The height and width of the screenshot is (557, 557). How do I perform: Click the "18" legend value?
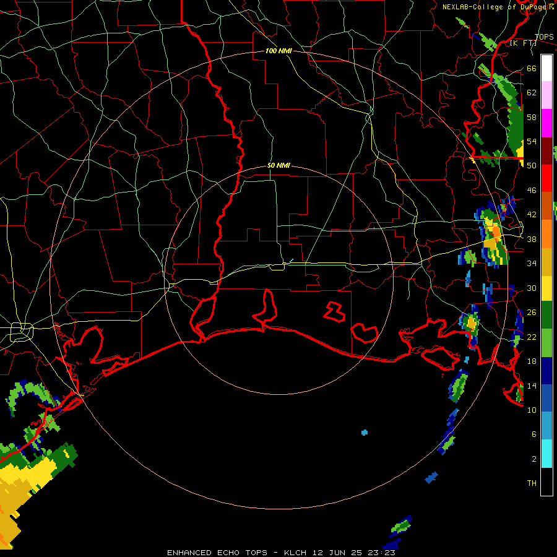(x=532, y=361)
